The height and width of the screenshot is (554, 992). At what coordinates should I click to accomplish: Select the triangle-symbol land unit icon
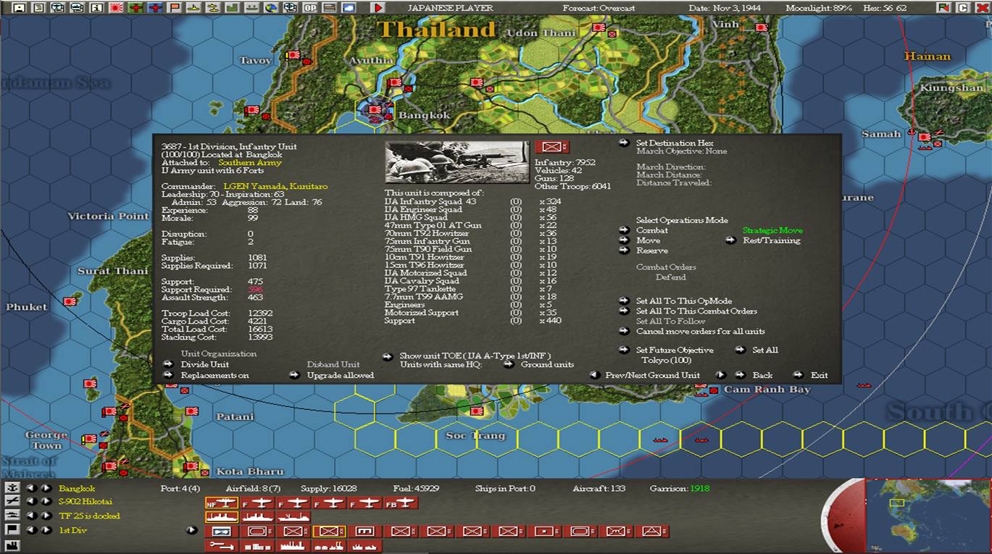click(651, 532)
